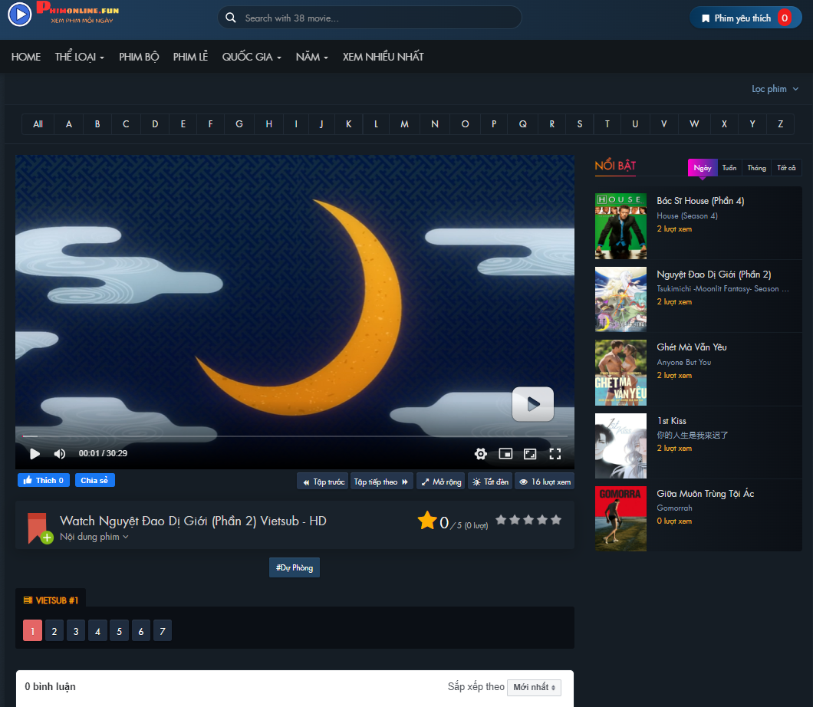Open the search magnifier icon
The image size is (813, 707).
click(x=231, y=16)
